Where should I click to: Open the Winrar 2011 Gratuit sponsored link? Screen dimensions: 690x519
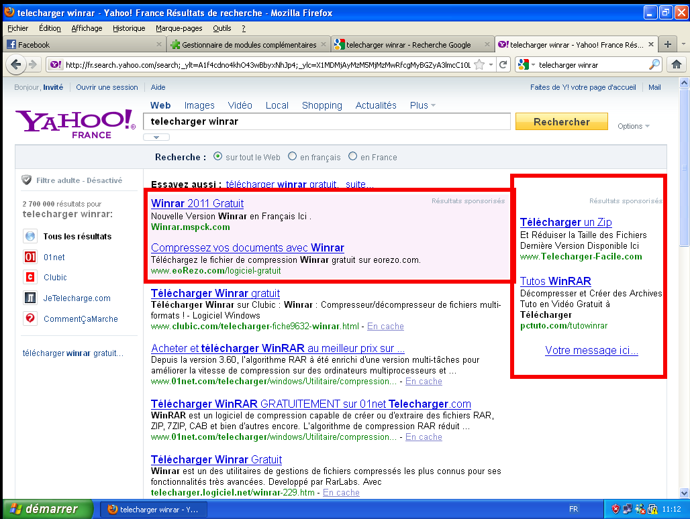point(197,203)
